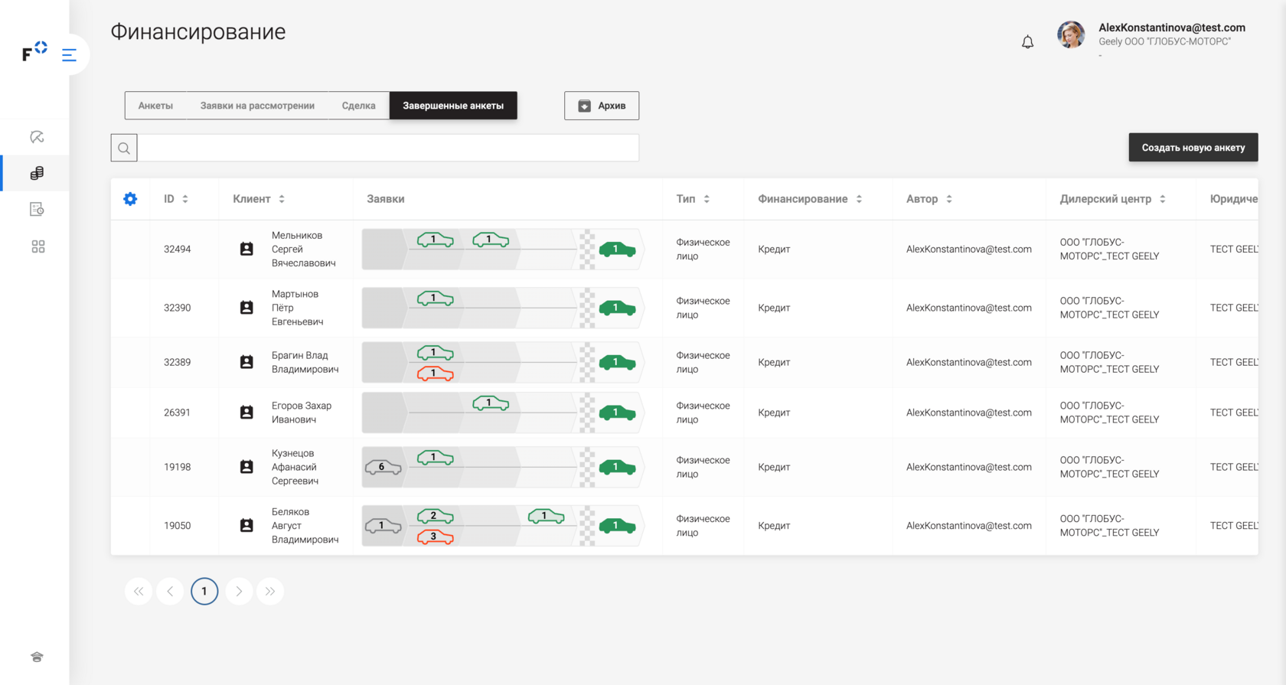Open the notifications bell

pos(1027,42)
